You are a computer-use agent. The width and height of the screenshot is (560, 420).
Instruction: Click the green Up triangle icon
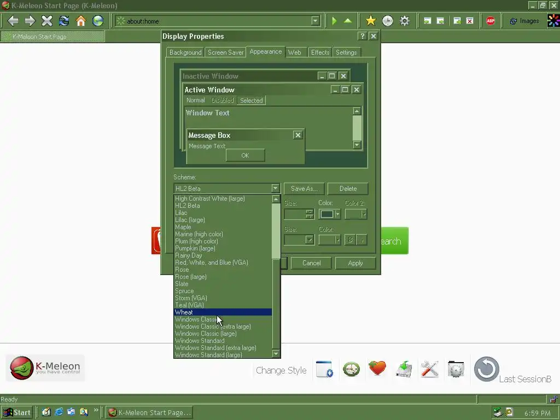coord(347,21)
